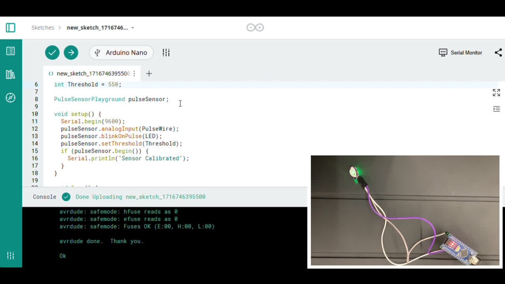The width and height of the screenshot is (505, 284).
Task: Click the 'Sensor Calibrated' println line
Action: (x=129, y=159)
